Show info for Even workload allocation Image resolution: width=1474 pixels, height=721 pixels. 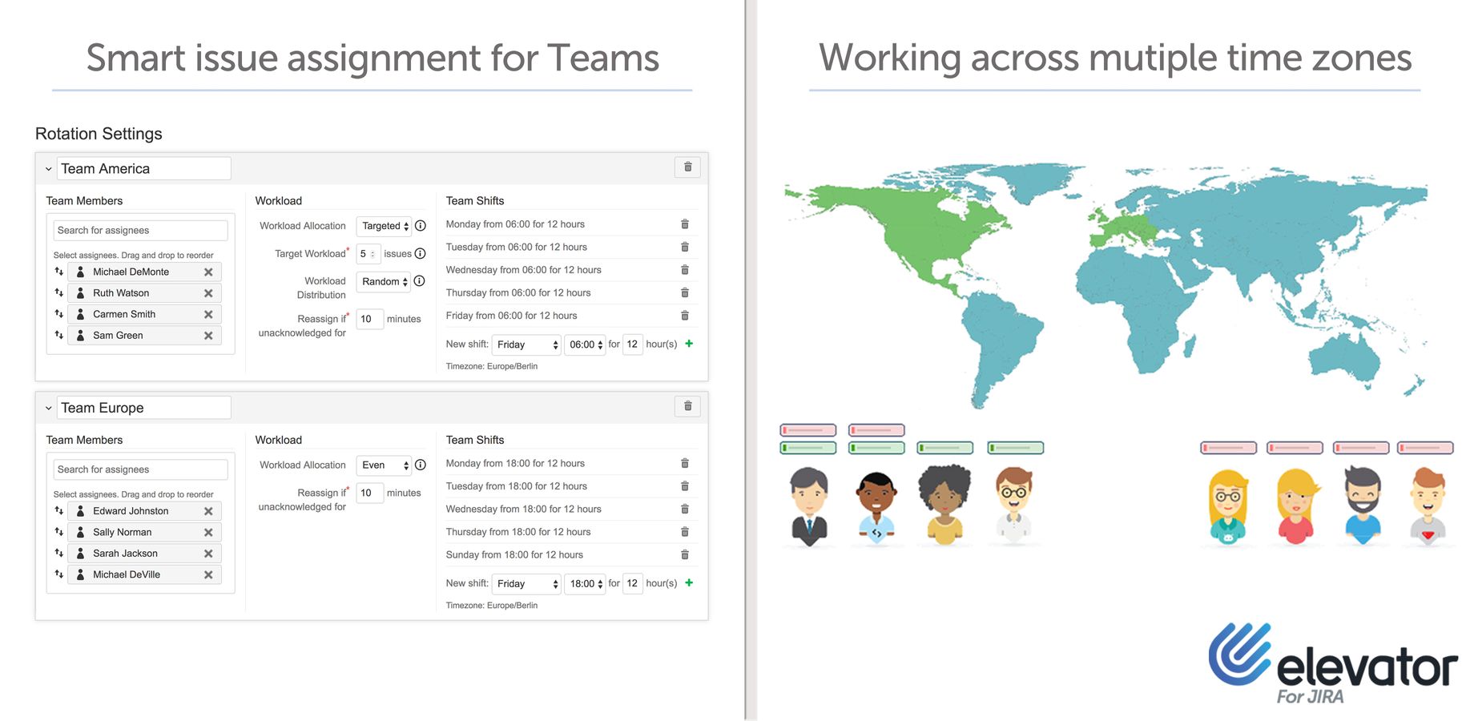pos(421,465)
